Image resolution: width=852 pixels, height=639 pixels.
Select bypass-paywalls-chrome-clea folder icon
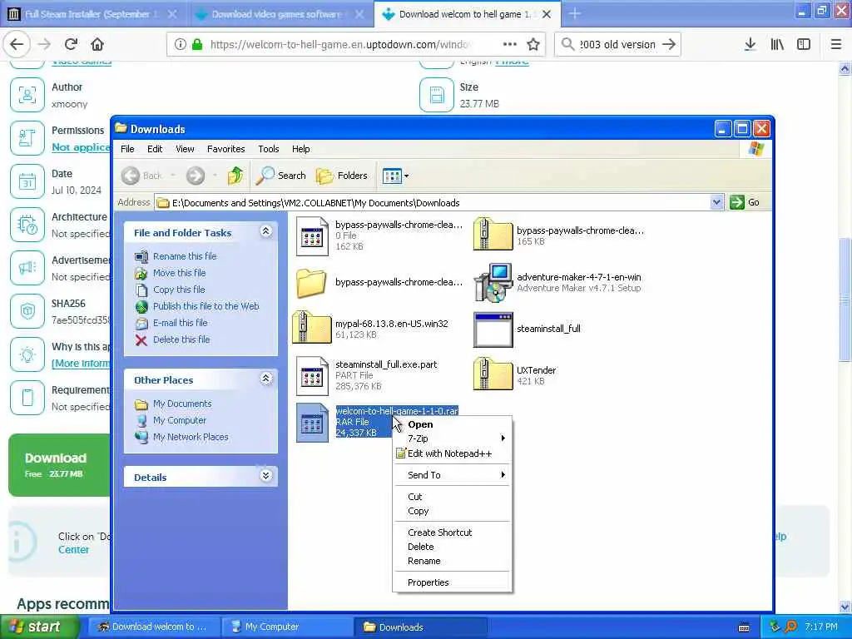[x=311, y=283]
